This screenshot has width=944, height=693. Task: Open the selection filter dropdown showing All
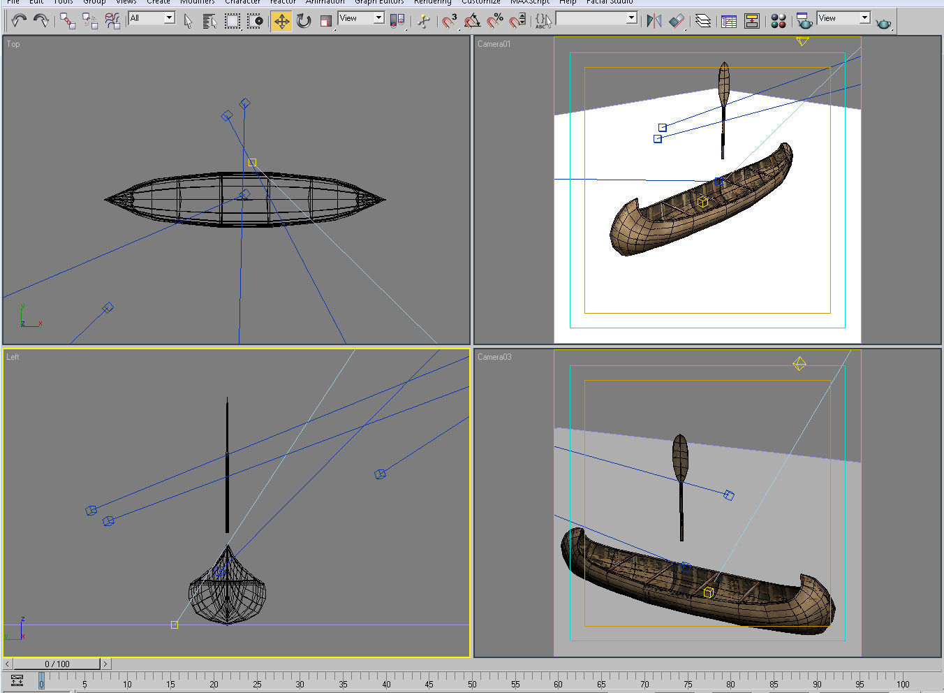coord(152,18)
